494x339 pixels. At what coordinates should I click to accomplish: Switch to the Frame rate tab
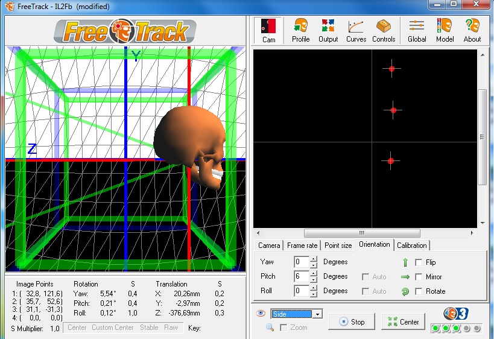(x=302, y=246)
